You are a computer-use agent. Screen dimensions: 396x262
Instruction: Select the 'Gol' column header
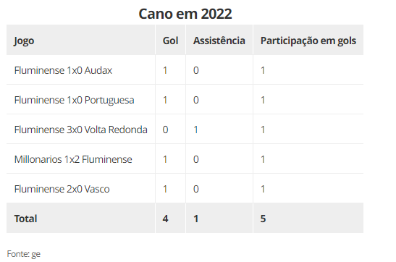coord(170,41)
